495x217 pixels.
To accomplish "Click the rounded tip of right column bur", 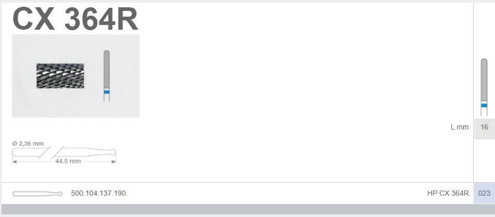I will (x=484, y=60).
